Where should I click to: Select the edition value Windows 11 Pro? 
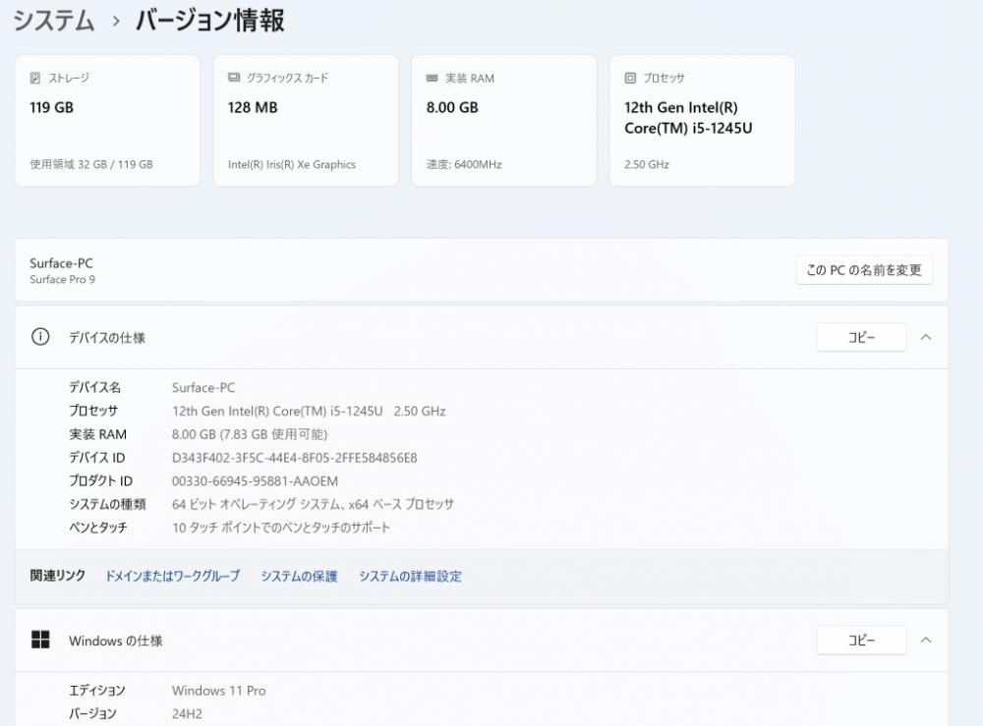(x=219, y=691)
